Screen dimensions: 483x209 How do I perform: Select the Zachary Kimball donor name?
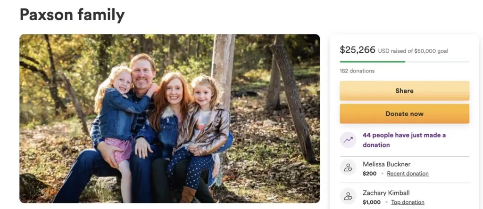coord(387,193)
